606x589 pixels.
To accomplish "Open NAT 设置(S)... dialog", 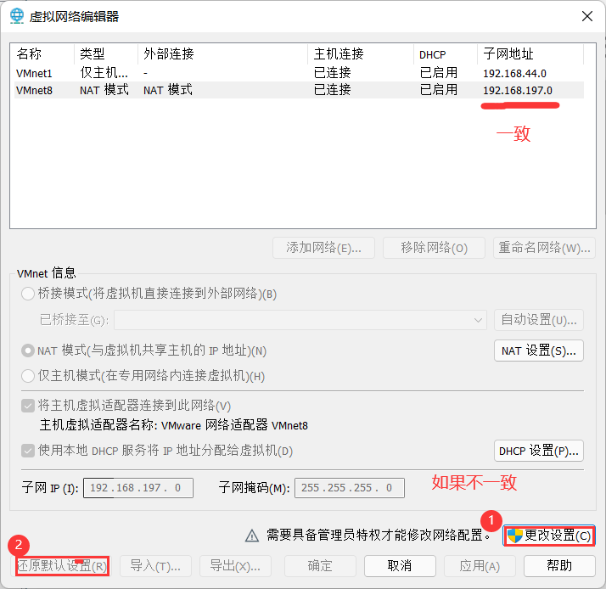I will (539, 351).
